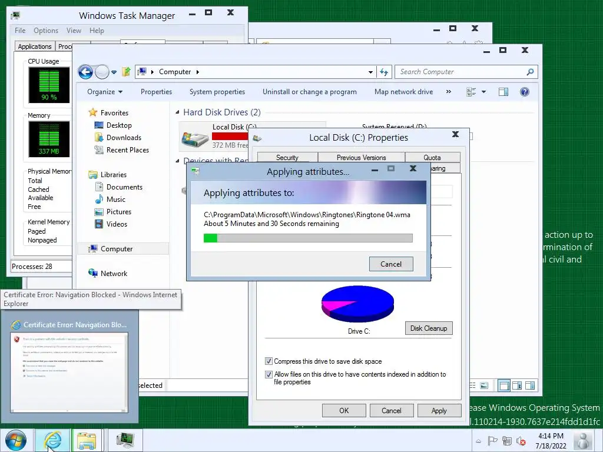The image size is (603, 452).
Task: Click Libraries in the navigation pane
Action: point(114,174)
